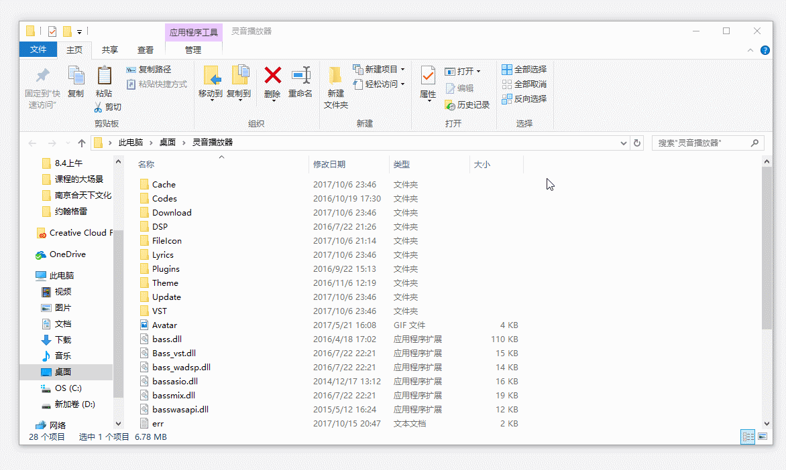Click navigation pane scroll down arrow
Screen dimensions: 786x470
coord(118,424)
